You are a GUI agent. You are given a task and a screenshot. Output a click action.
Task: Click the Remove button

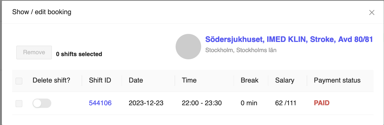click(x=34, y=52)
